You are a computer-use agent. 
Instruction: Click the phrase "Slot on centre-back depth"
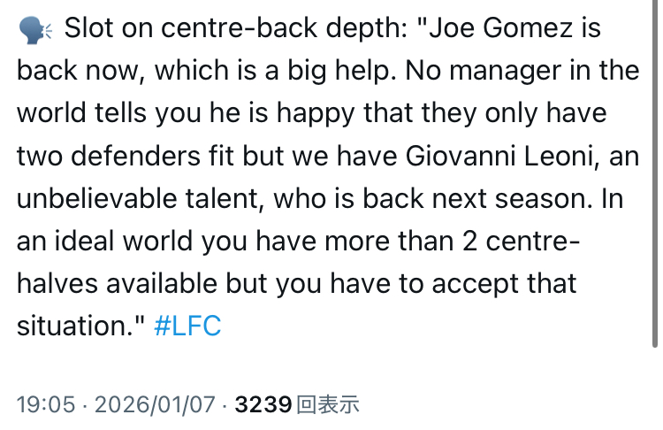(232, 29)
